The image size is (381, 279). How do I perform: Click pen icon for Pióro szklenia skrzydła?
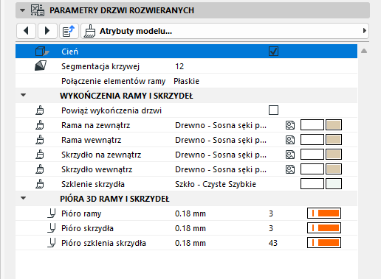point(52,243)
